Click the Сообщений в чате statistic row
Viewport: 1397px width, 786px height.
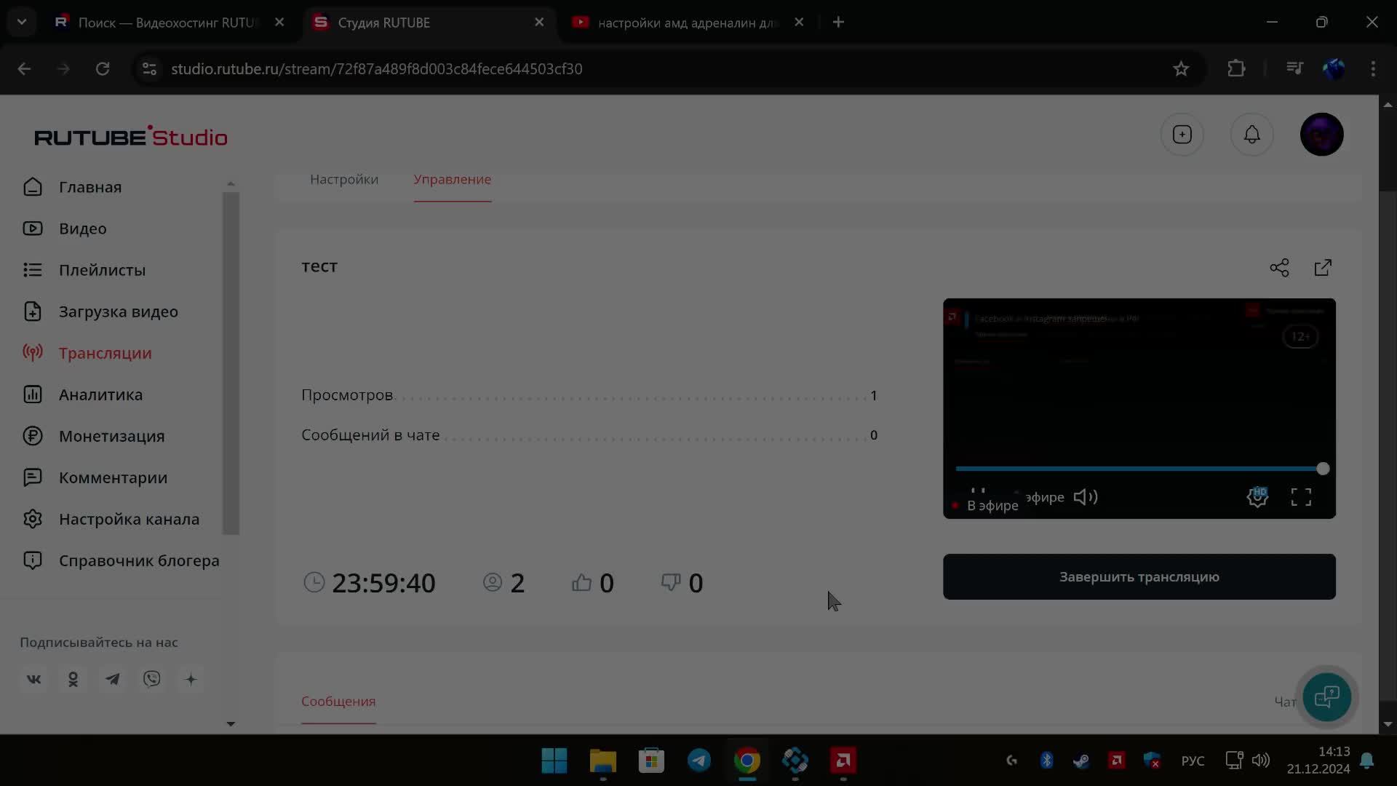pyautogui.click(x=589, y=435)
